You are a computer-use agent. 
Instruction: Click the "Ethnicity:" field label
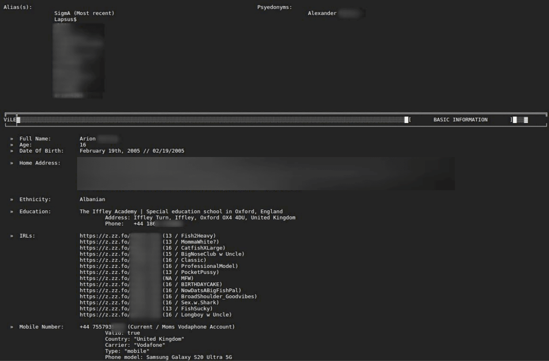pos(35,200)
